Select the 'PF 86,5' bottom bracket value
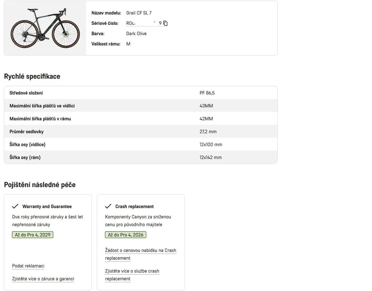The height and width of the screenshot is (291, 372). (x=207, y=93)
